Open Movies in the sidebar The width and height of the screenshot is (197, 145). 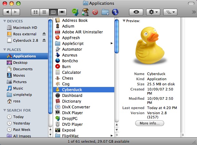click(24, 75)
